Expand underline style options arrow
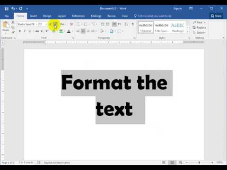Image resolution: width=227 pixels, height=170 pixels. (33, 31)
